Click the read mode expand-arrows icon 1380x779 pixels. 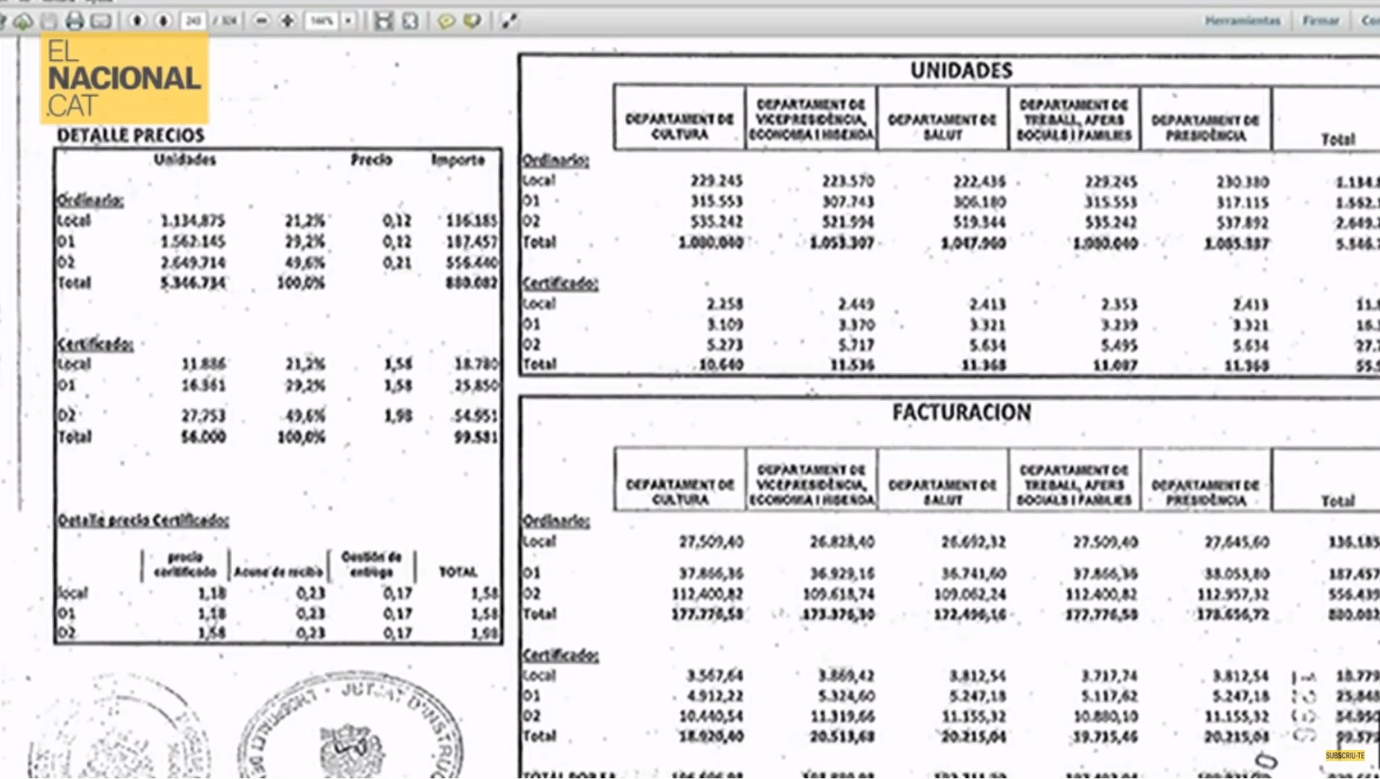pos(509,22)
